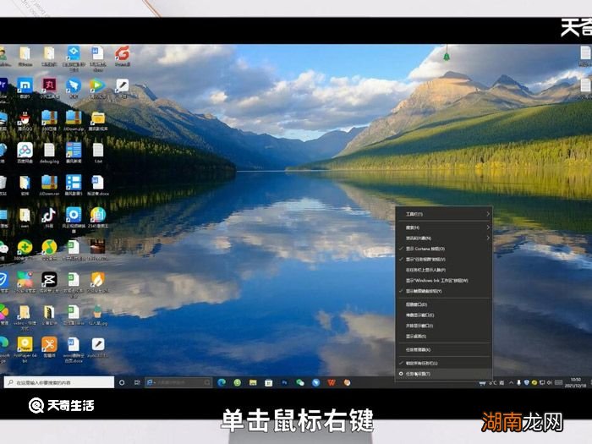Click the Photoshop icon in the taskbar

[x=284, y=382]
